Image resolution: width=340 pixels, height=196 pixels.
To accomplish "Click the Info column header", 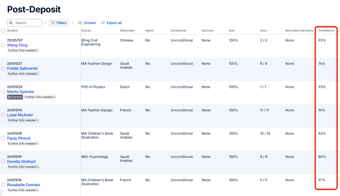I will pos(232,30).
